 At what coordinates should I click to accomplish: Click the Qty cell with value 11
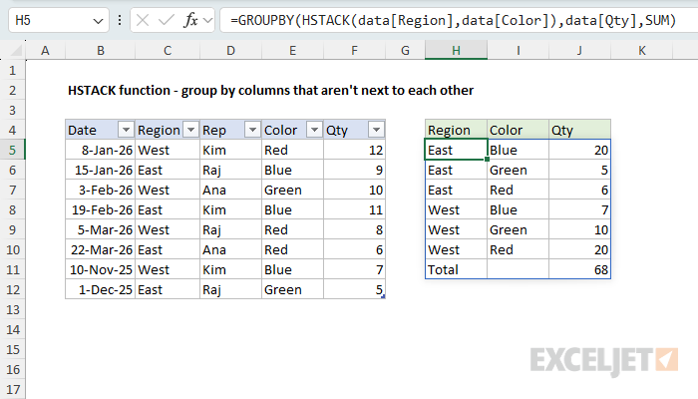pos(354,209)
